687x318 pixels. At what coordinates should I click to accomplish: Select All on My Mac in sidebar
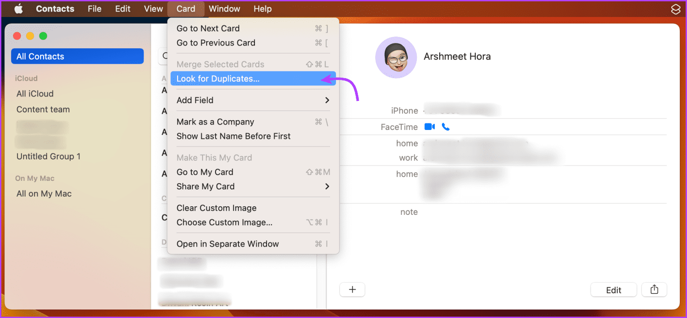pyautogui.click(x=43, y=193)
